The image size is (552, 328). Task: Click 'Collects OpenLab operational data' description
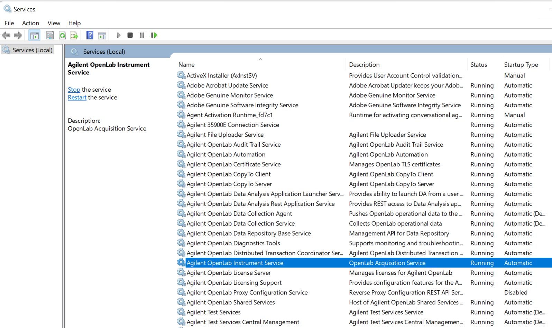coord(395,224)
